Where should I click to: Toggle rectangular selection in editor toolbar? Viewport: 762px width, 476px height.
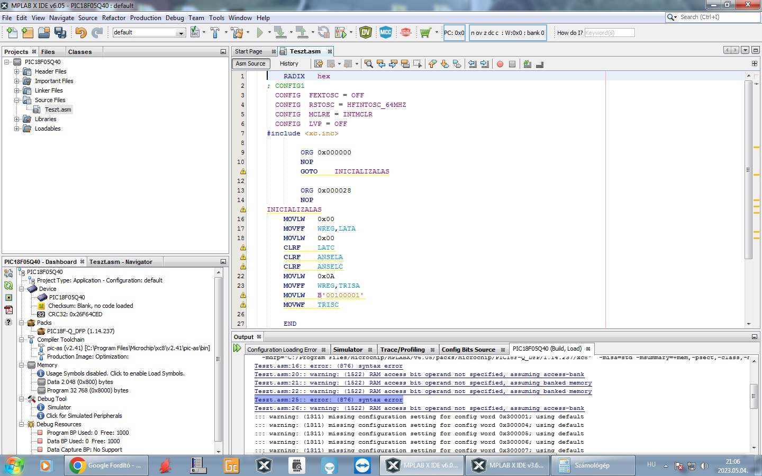[418, 64]
